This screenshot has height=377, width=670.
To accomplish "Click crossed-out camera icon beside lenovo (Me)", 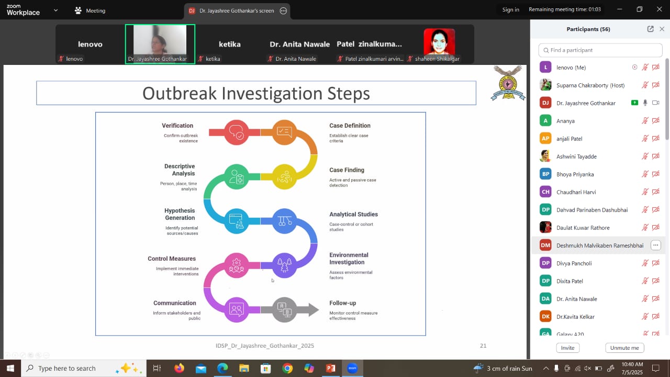I will [x=655, y=68].
